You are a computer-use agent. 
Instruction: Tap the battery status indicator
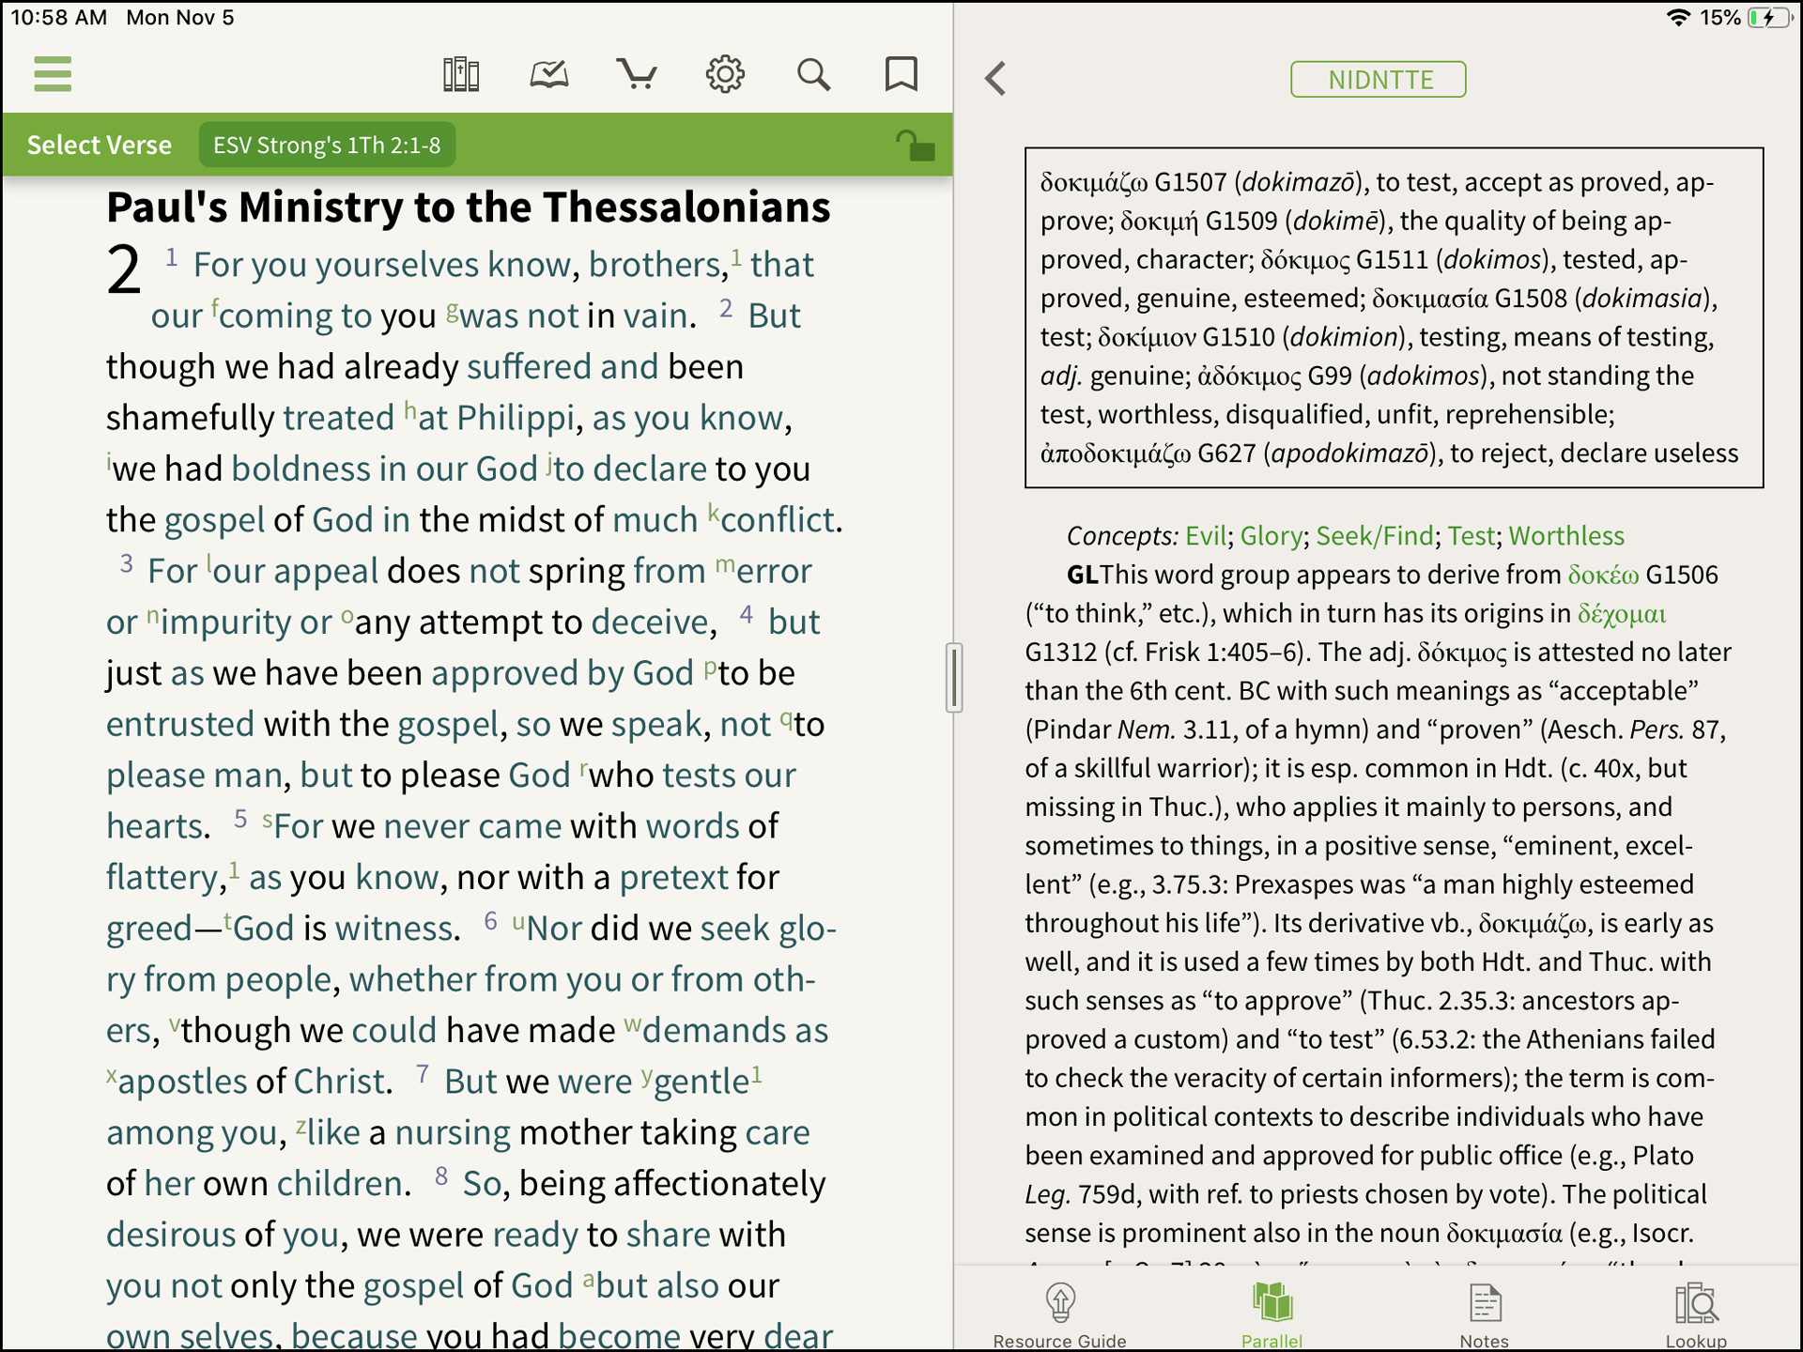click(x=1769, y=18)
